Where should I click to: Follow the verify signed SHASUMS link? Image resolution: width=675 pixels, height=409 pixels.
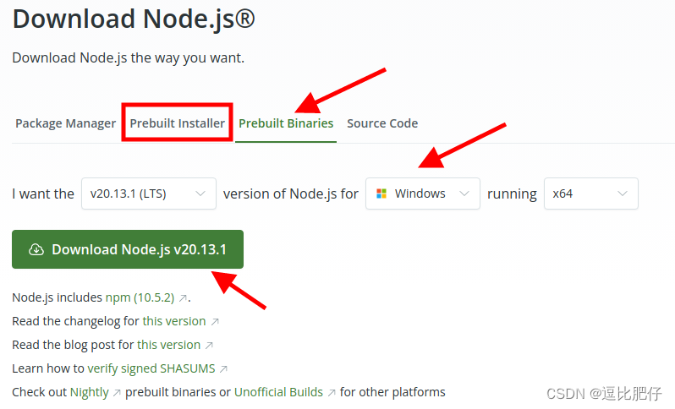[151, 368]
